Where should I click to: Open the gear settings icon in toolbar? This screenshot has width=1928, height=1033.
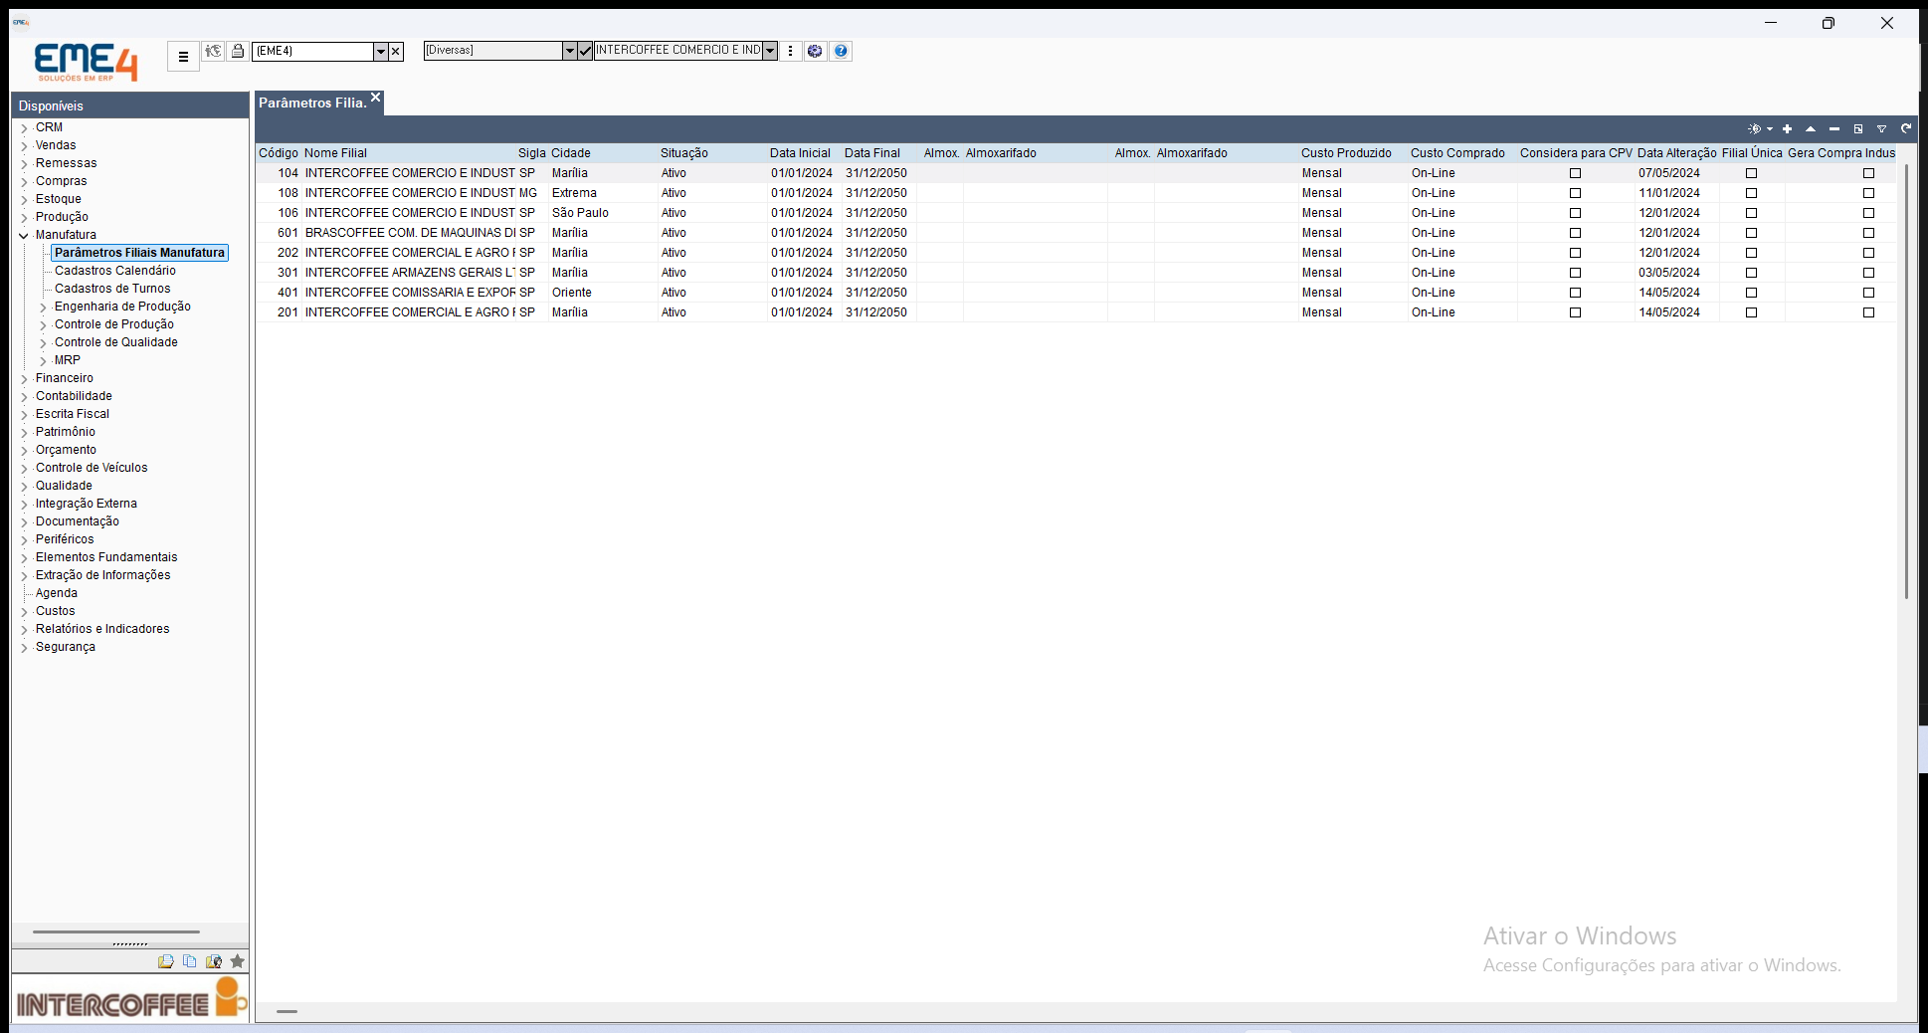pyautogui.click(x=815, y=51)
